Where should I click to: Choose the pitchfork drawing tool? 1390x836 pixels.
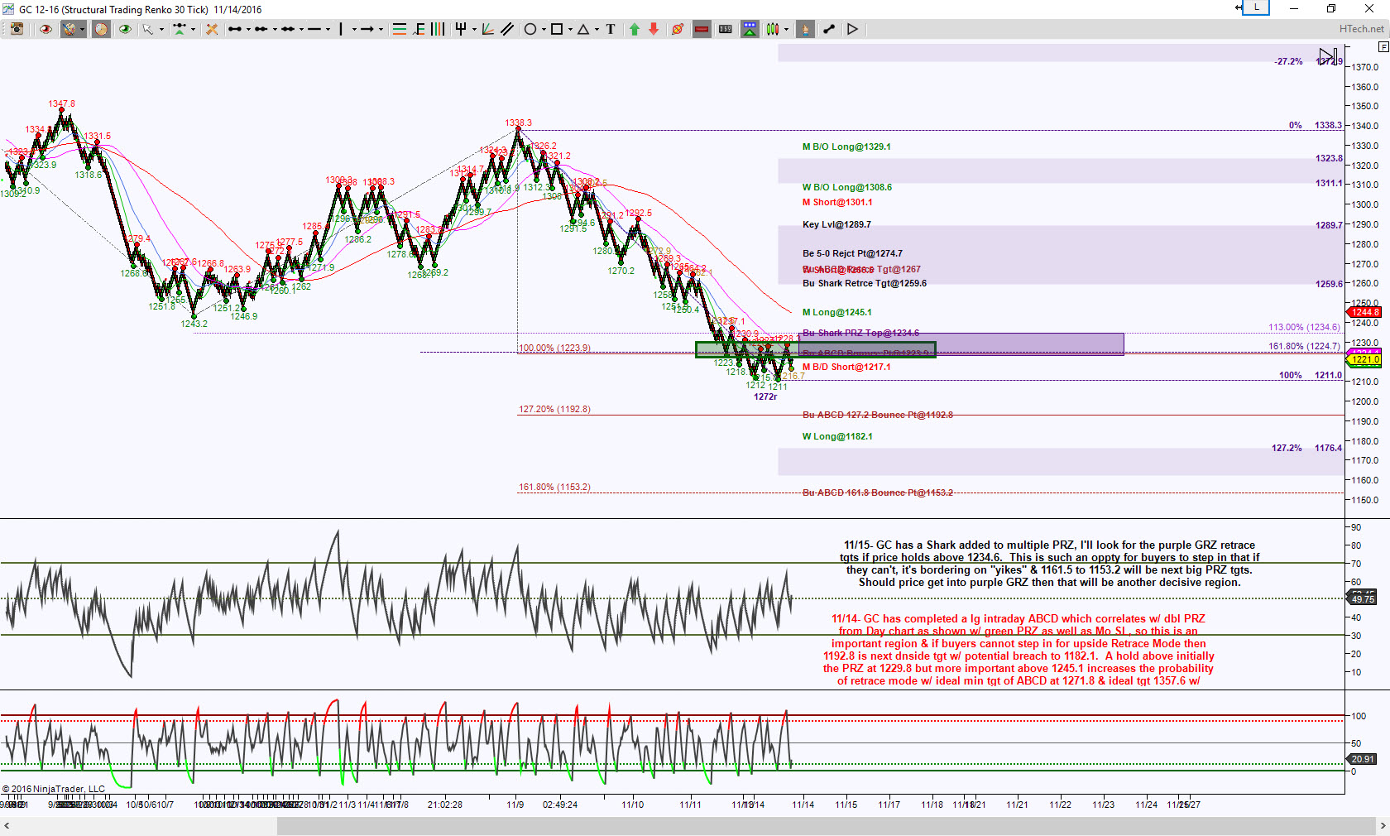tap(461, 29)
